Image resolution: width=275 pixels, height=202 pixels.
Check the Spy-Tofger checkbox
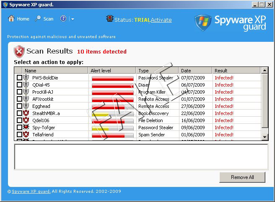coord(19,128)
